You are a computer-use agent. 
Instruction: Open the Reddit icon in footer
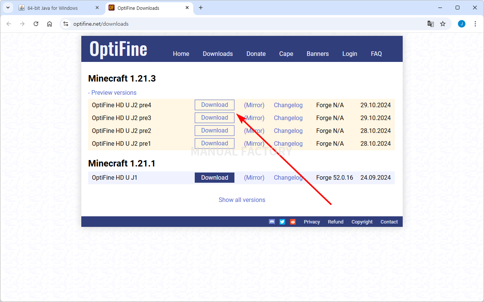coord(293,222)
